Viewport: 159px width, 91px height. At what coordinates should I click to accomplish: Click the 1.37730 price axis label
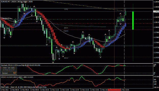pyautogui.click(x=156, y=47)
